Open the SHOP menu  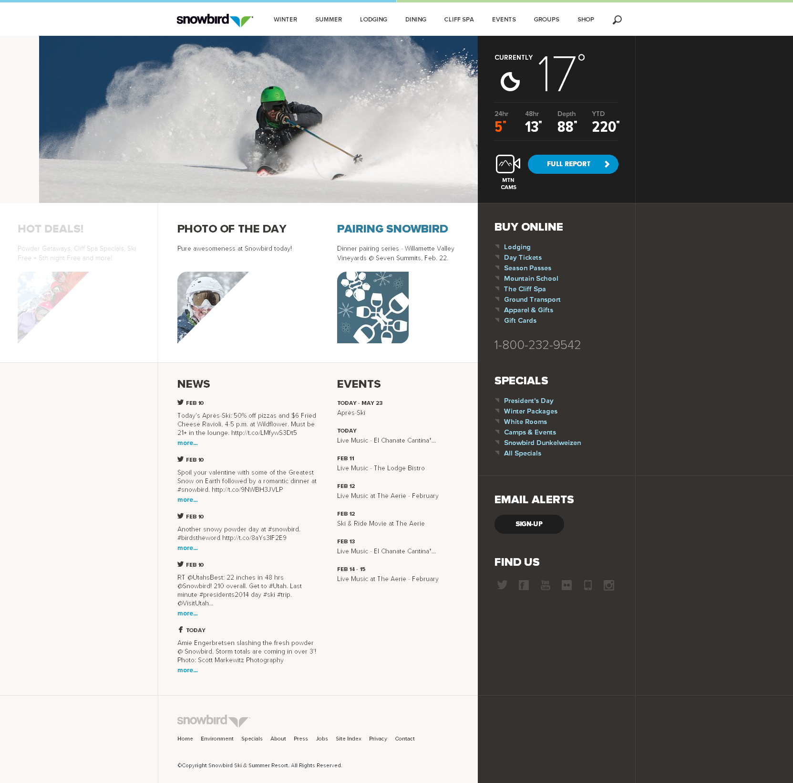[x=586, y=20]
